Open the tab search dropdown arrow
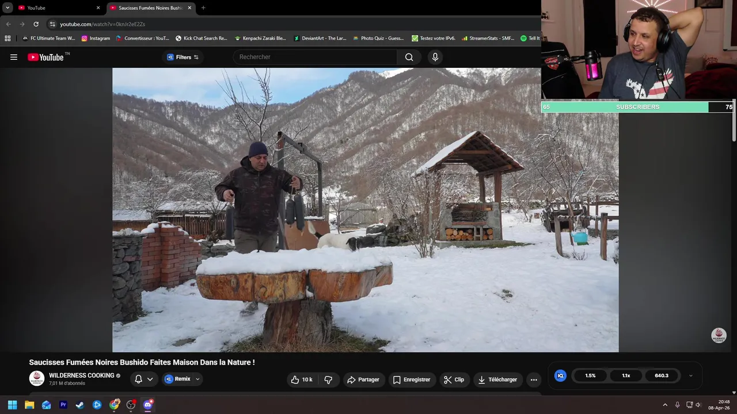Image resolution: width=737 pixels, height=414 pixels. pos(7,8)
